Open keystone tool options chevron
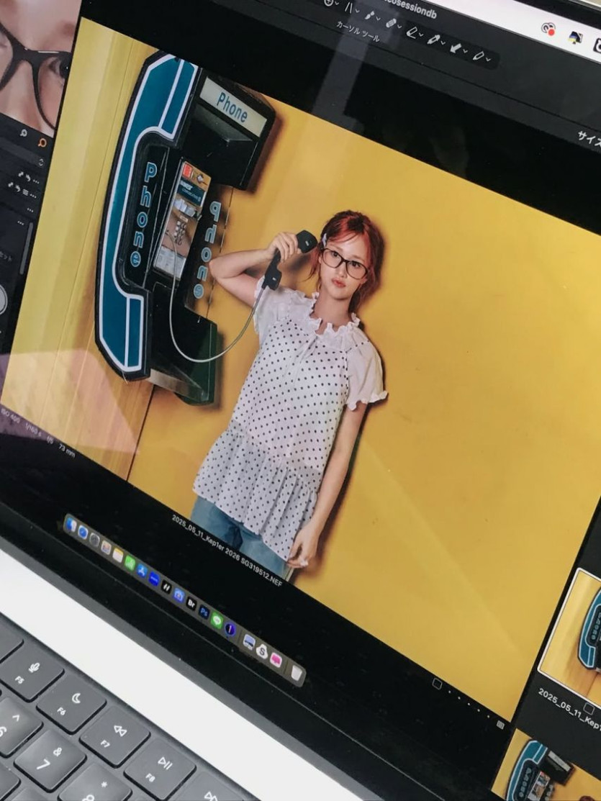Image resolution: width=601 pixels, height=801 pixels. [357, 11]
